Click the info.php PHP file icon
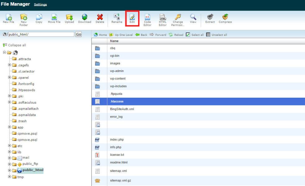The height and width of the screenshot is (186, 305). [97, 147]
